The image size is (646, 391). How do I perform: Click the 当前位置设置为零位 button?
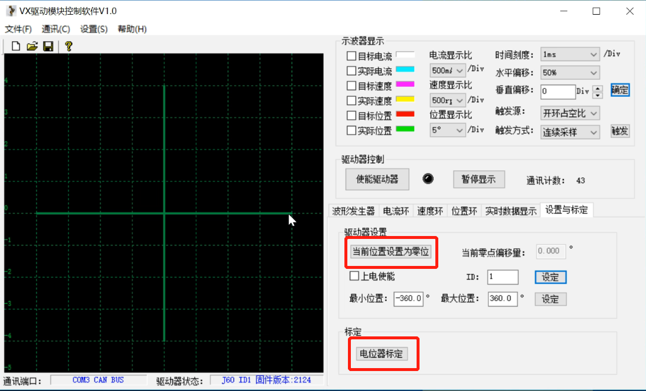[391, 252]
